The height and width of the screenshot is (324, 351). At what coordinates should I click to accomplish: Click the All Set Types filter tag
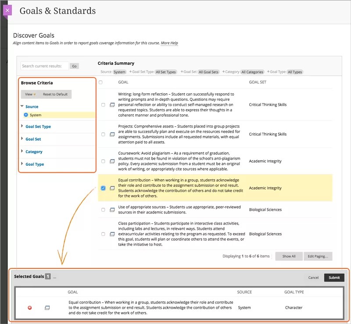click(x=166, y=71)
